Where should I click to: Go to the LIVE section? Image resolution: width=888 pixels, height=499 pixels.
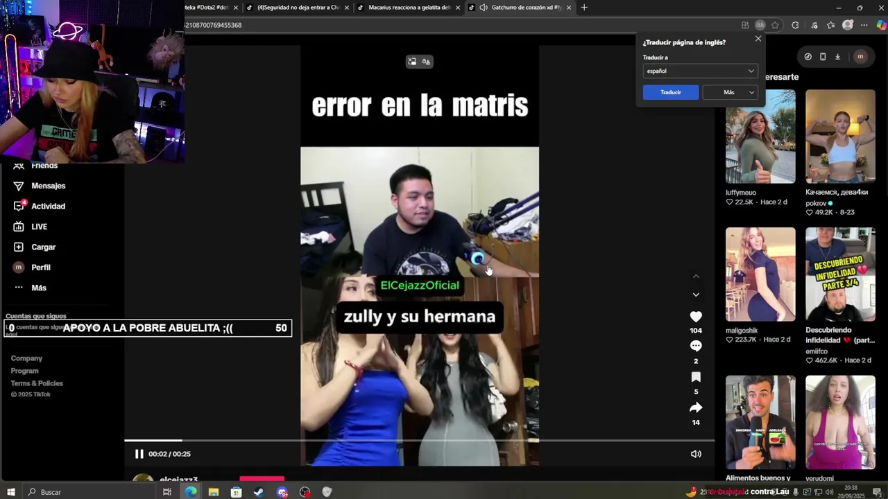(31, 227)
